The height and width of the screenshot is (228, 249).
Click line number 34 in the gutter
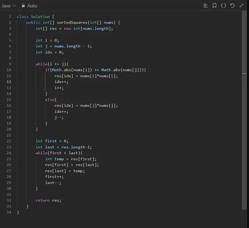(9, 212)
